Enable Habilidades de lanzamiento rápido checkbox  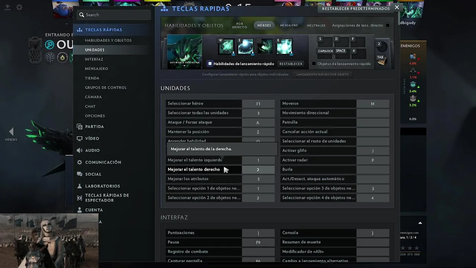[210, 64]
